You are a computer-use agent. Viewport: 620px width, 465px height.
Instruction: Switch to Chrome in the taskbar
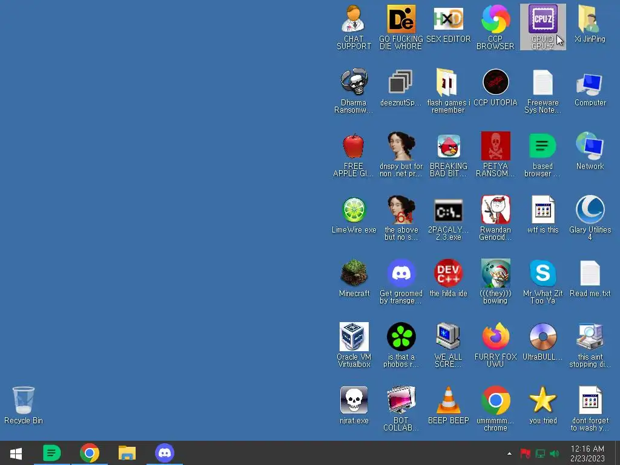pos(90,453)
